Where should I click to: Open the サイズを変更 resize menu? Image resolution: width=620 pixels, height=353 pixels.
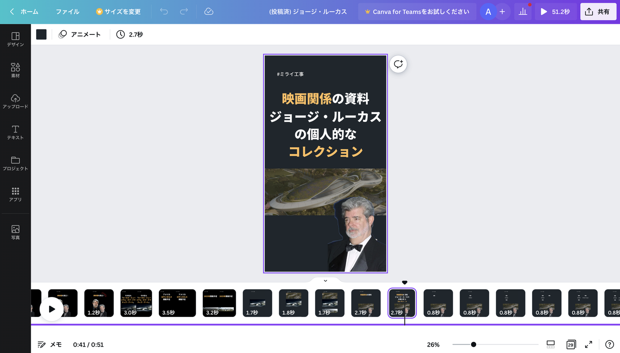point(118,12)
